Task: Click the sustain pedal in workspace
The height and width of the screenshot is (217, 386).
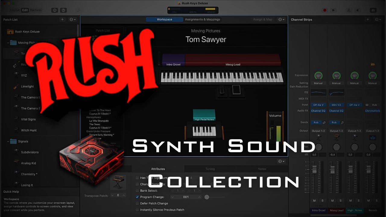Action: (223, 91)
